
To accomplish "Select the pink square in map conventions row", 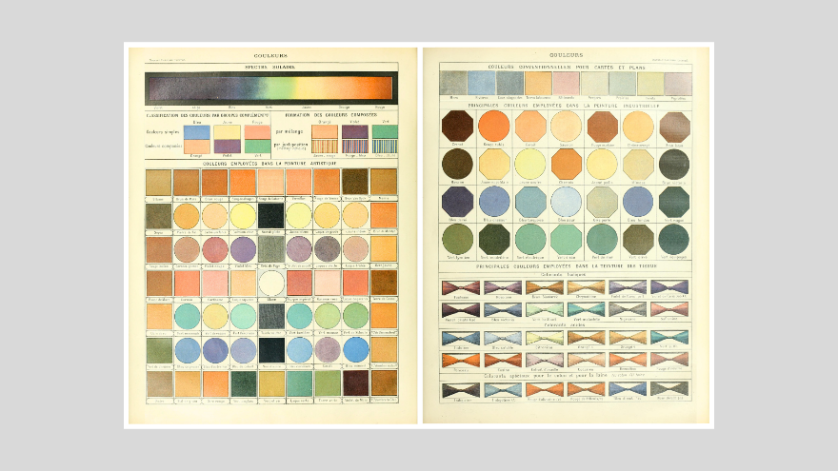I will [566, 84].
